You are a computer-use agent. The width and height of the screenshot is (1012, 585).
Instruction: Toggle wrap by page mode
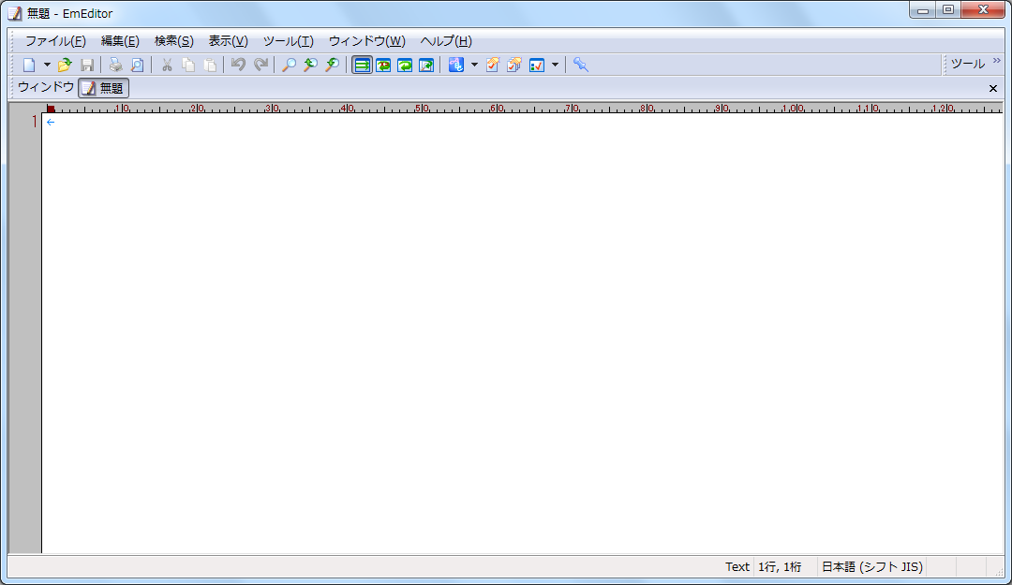point(426,65)
